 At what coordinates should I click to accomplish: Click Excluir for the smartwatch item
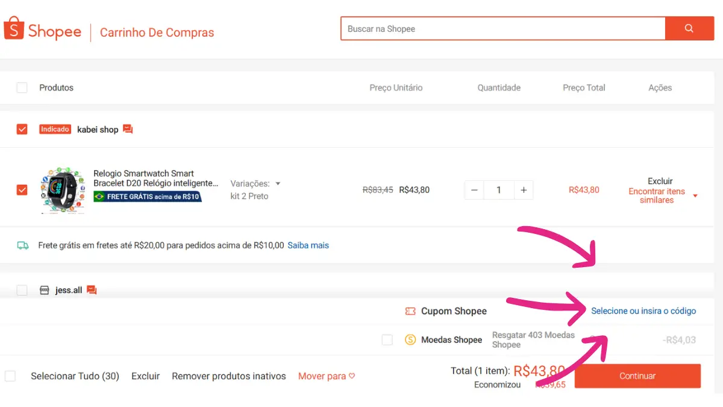point(660,181)
